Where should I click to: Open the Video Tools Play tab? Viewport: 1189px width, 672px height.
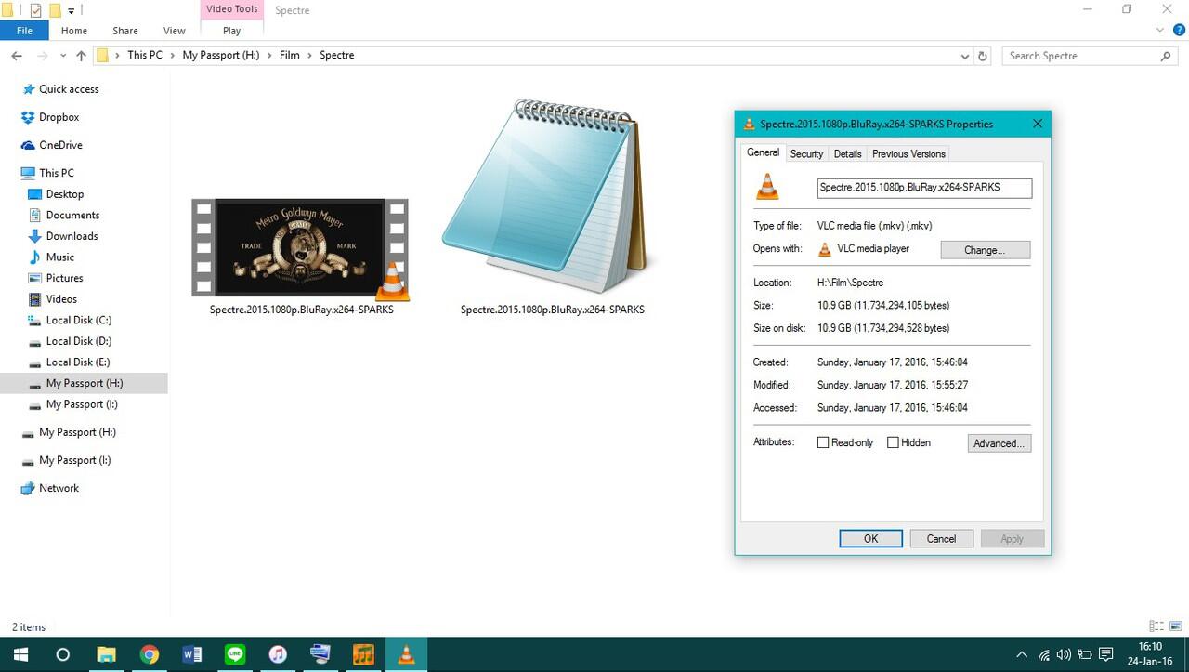tap(232, 31)
